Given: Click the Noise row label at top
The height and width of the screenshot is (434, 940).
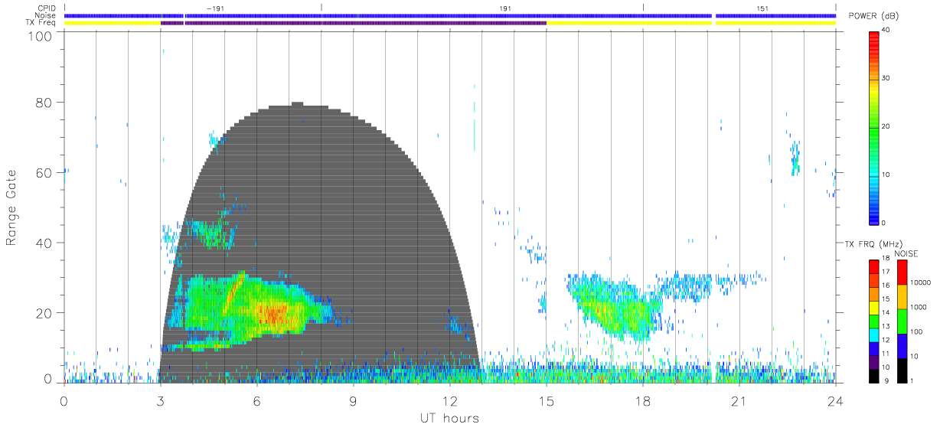Looking at the screenshot, I should pyautogui.click(x=44, y=15).
